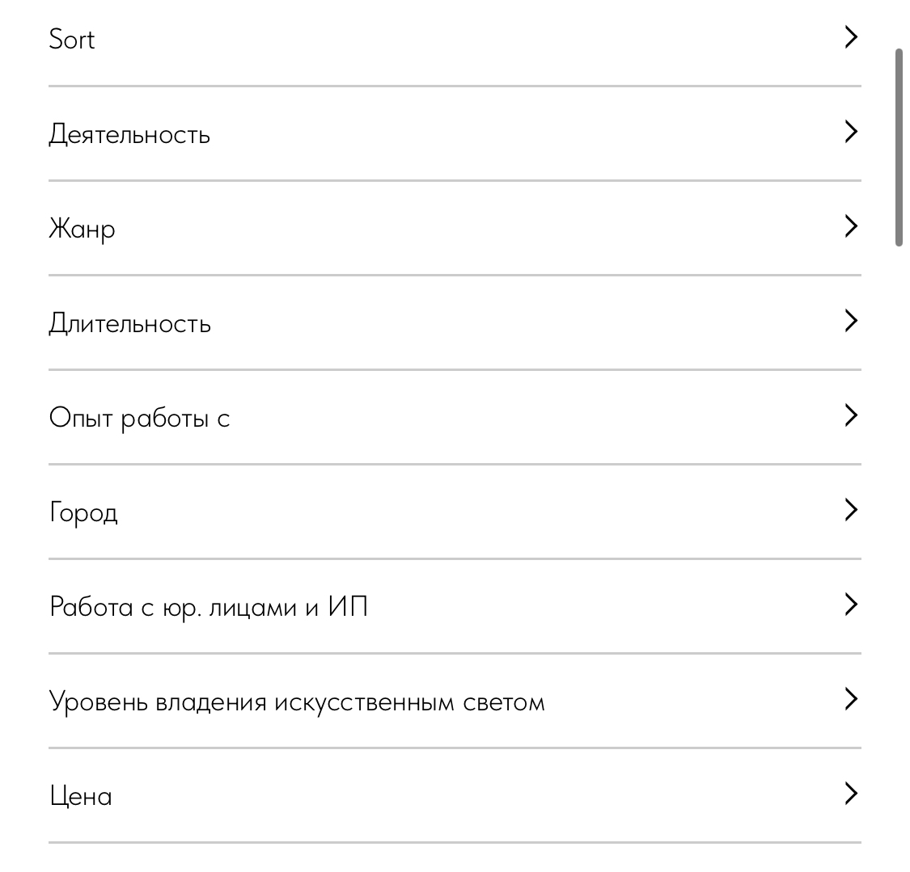
Task: Open the Опыт работы с filter
Action: 455,417
